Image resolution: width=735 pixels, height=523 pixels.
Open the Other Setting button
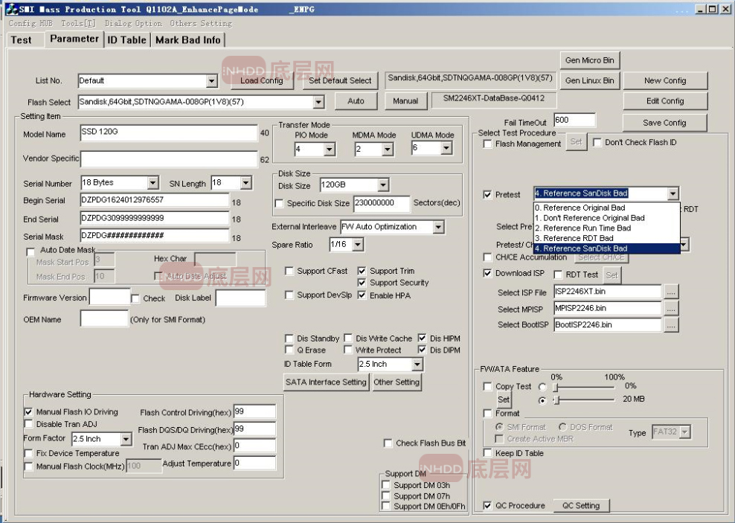point(397,382)
